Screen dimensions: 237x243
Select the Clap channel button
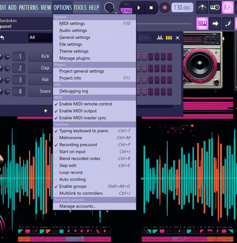tap(41, 68)
